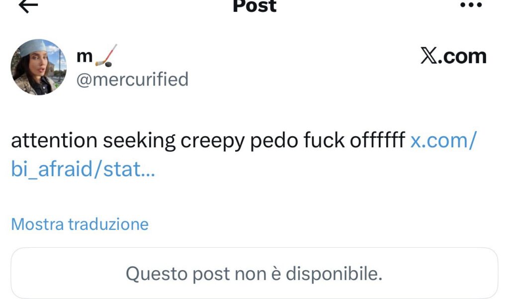Click the Post header title
The image size is (509, 299).
click(x=254, y=6)
